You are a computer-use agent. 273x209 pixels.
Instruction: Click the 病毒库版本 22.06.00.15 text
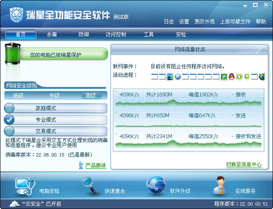pyautogui.click(x=49, y=155)
